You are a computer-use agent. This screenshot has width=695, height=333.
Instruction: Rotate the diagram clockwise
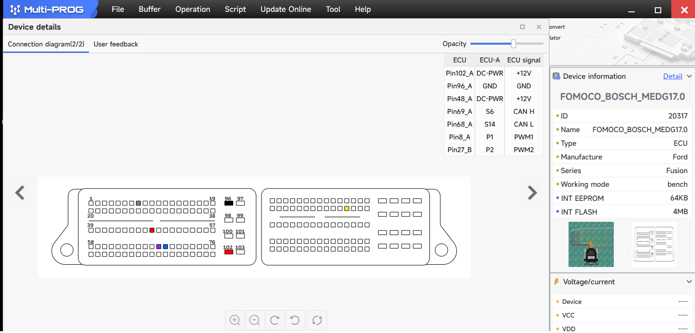pyautogui.click(x=275, y=320)
